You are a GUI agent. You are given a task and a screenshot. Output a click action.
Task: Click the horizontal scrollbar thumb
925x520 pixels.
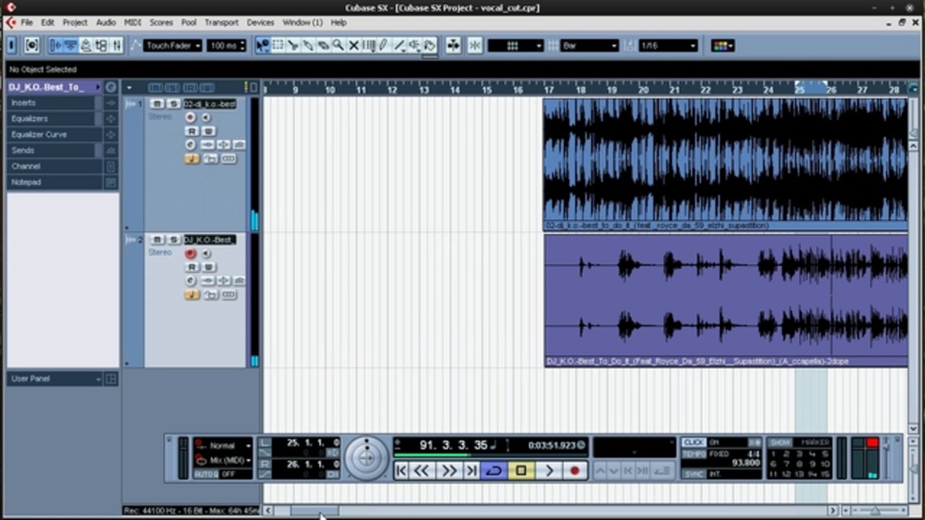tap(314, 511)
